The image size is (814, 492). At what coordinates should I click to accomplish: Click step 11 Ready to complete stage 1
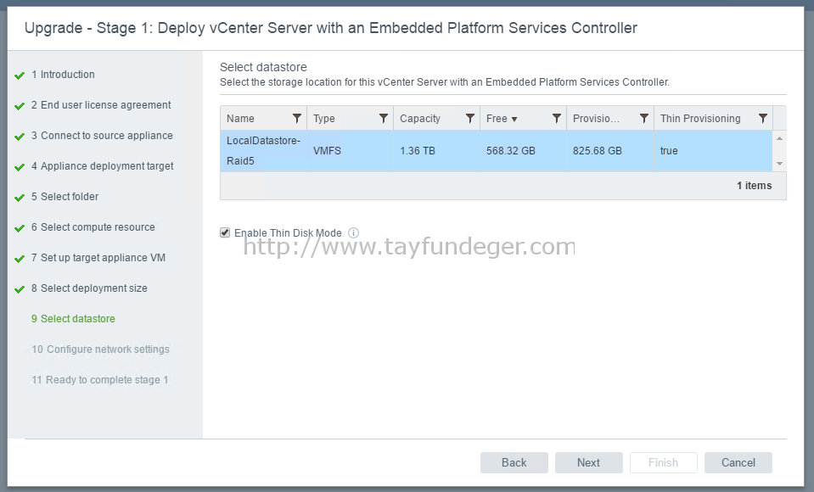[x=99, y=380]
